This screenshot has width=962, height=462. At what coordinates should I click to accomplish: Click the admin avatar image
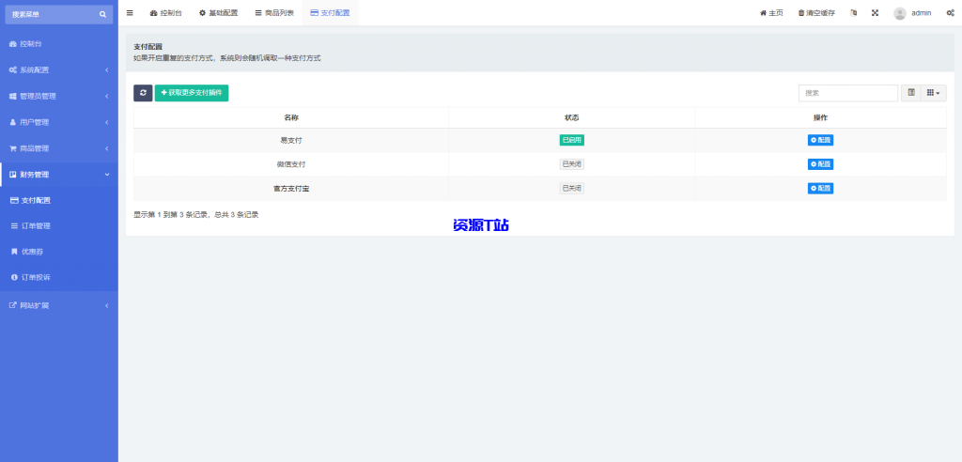click(899, 13)
